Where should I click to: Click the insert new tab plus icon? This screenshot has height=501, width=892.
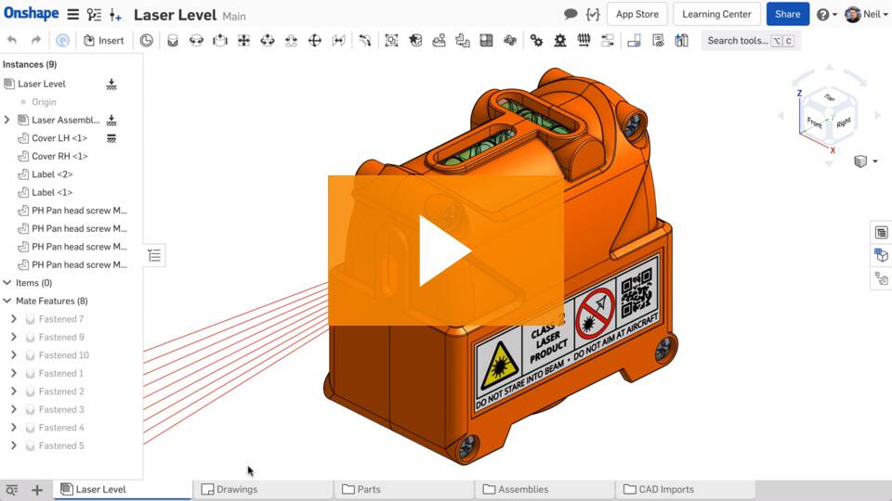(37, 490)
